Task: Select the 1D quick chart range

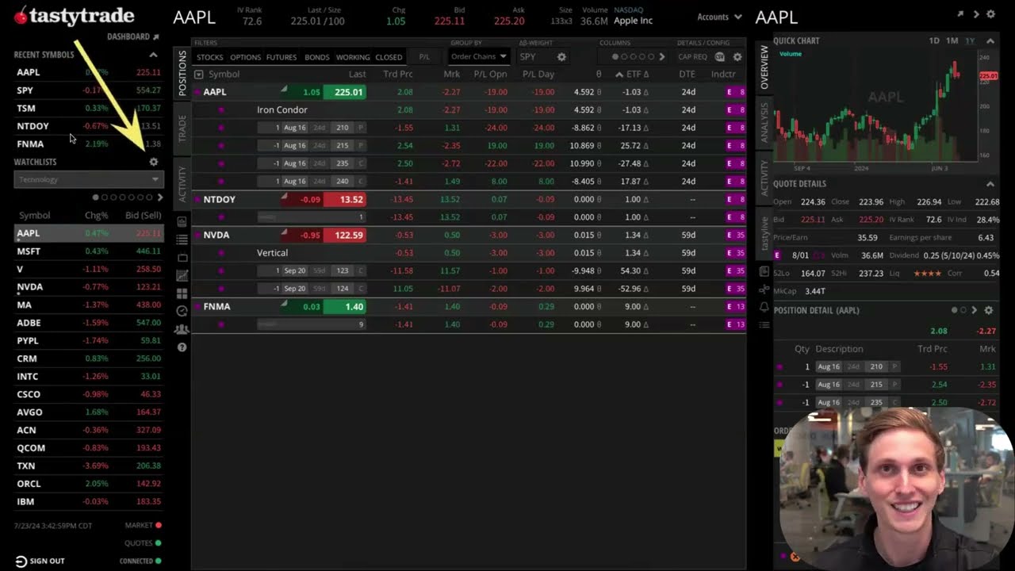Action: [x=934, y=40]
